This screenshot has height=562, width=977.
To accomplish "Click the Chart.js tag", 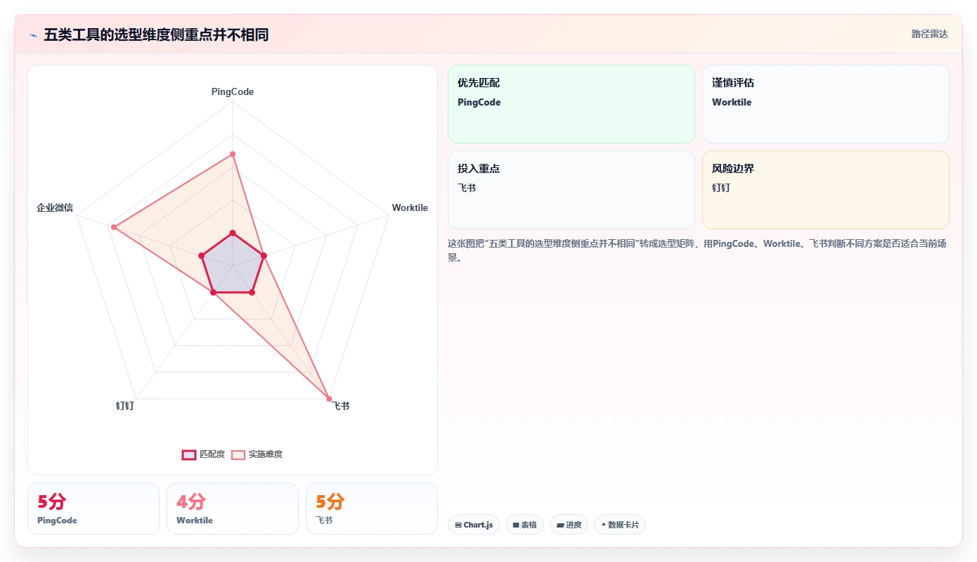I will (x=473, y=525).
